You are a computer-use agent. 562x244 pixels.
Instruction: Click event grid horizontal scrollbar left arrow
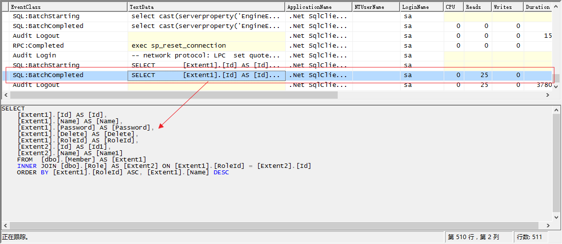pos(5,95)
